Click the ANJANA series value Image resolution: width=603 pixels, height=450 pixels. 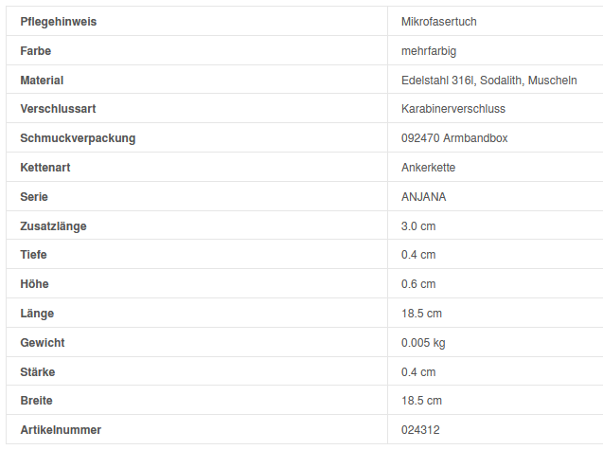pos(423,197)
